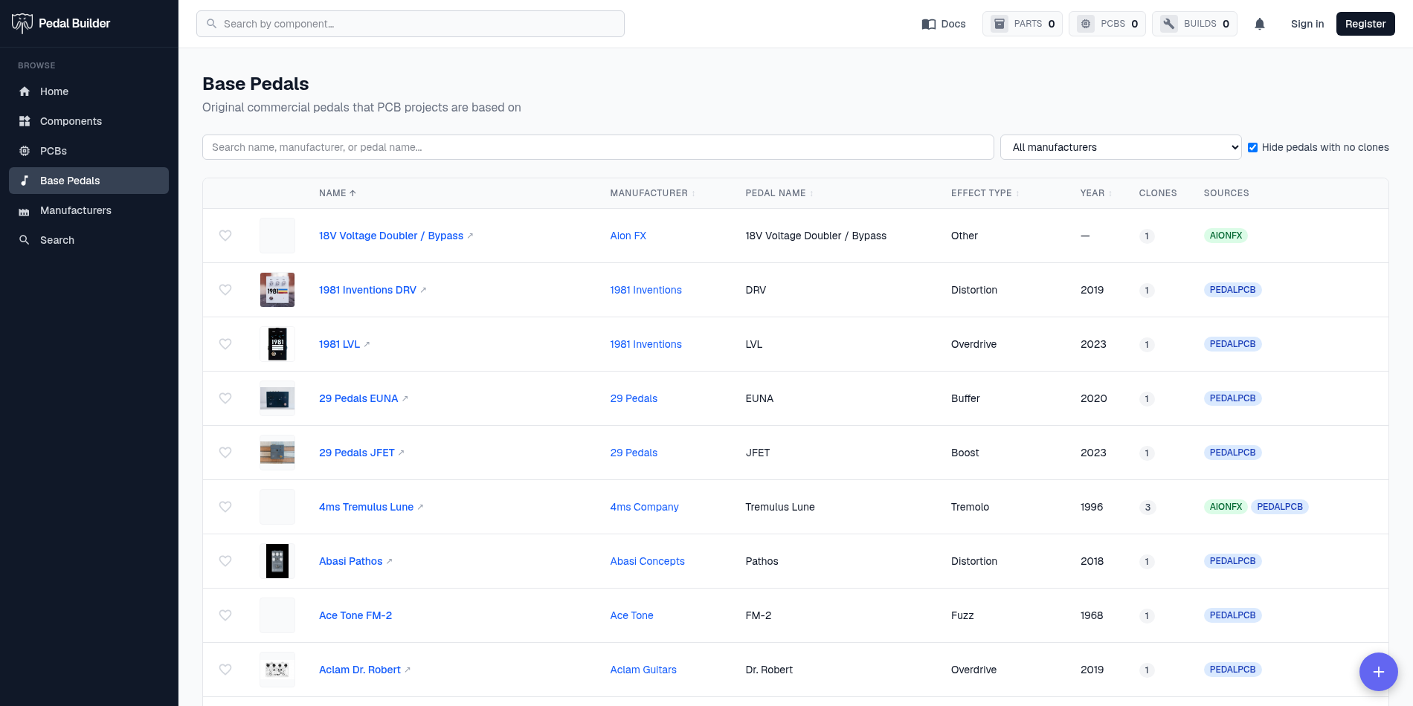
Task: Open the All manufacturers dropdown
Action: (1121, 147)
